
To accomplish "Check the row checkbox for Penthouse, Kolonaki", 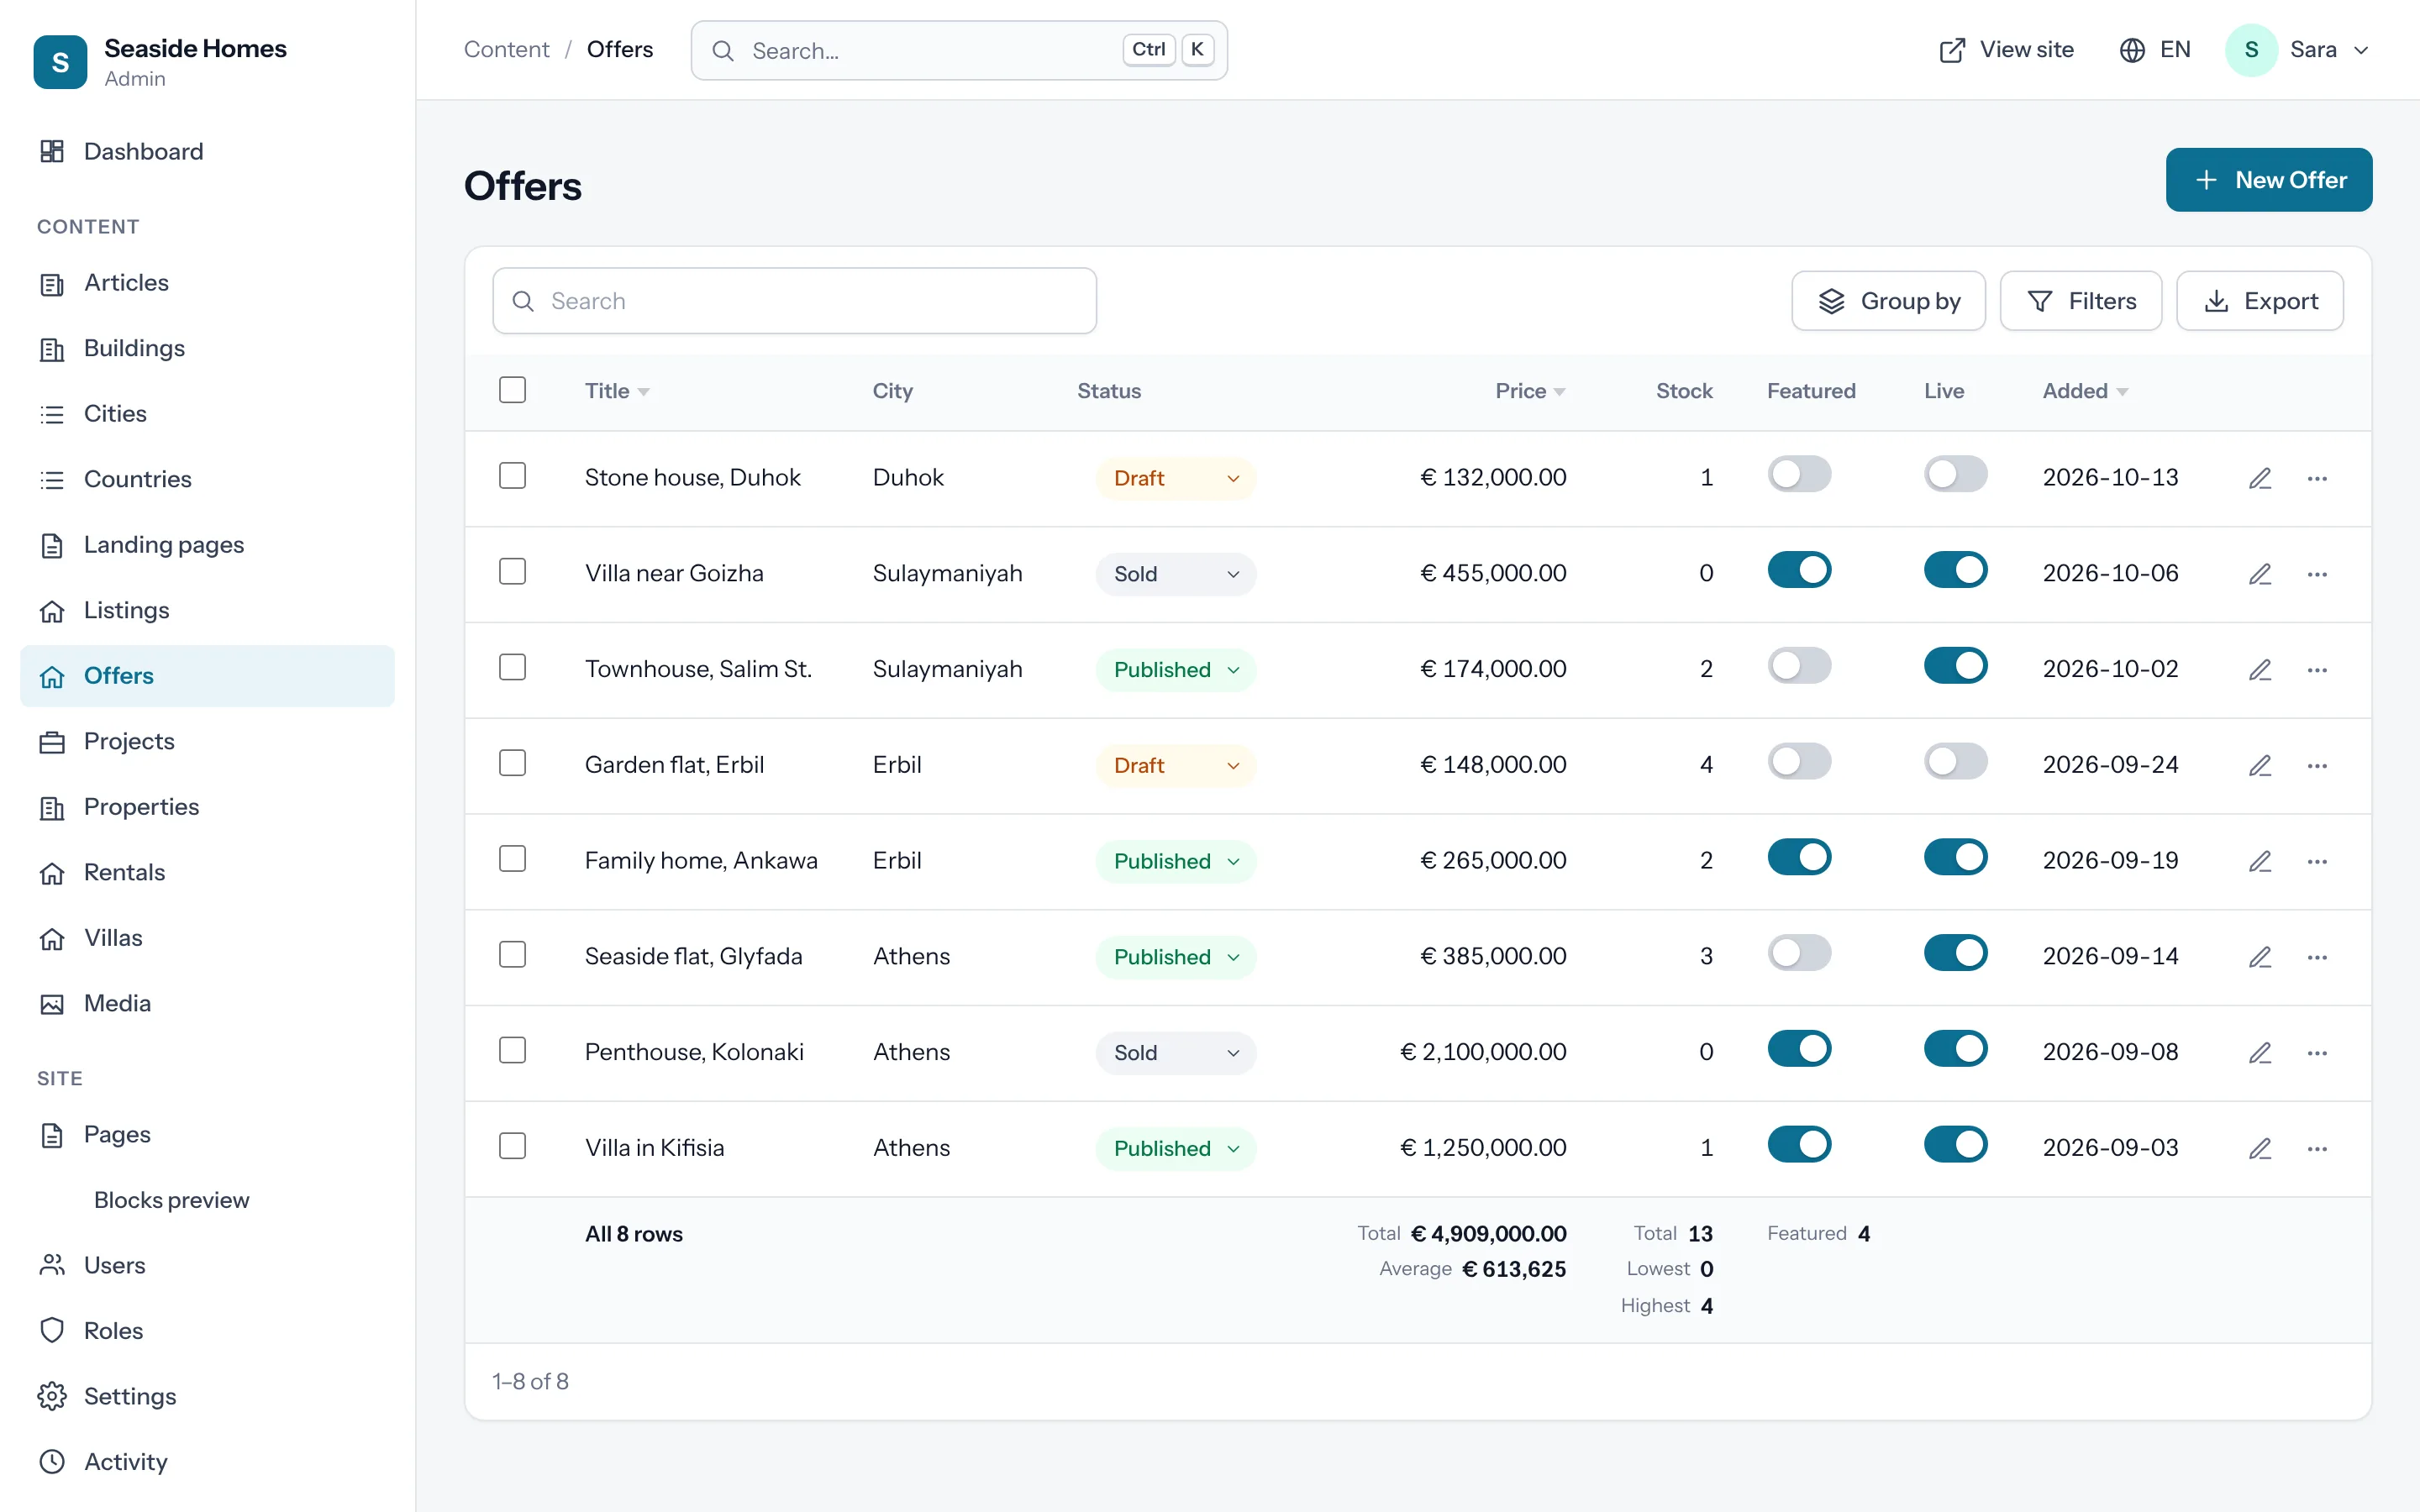I will 512,1049.
